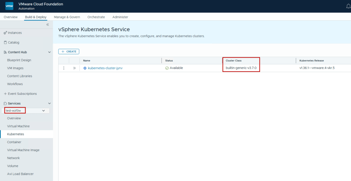
Task: Open Blueprint Design
Action: tap(19, 60)
